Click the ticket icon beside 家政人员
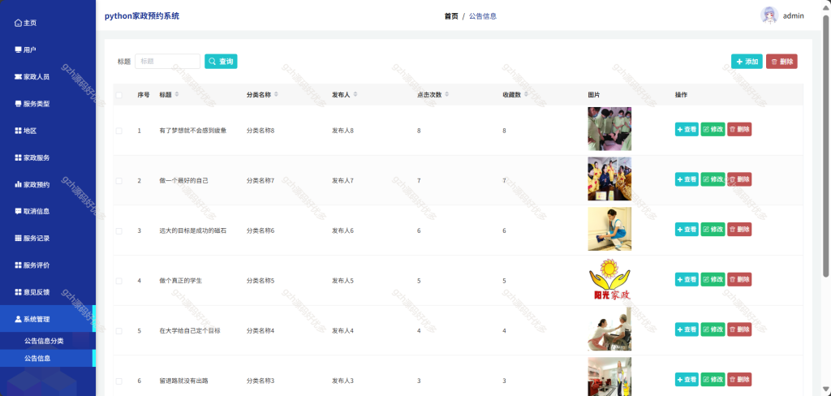The width and height of the screenshot is (831, 396). (18, 77)
